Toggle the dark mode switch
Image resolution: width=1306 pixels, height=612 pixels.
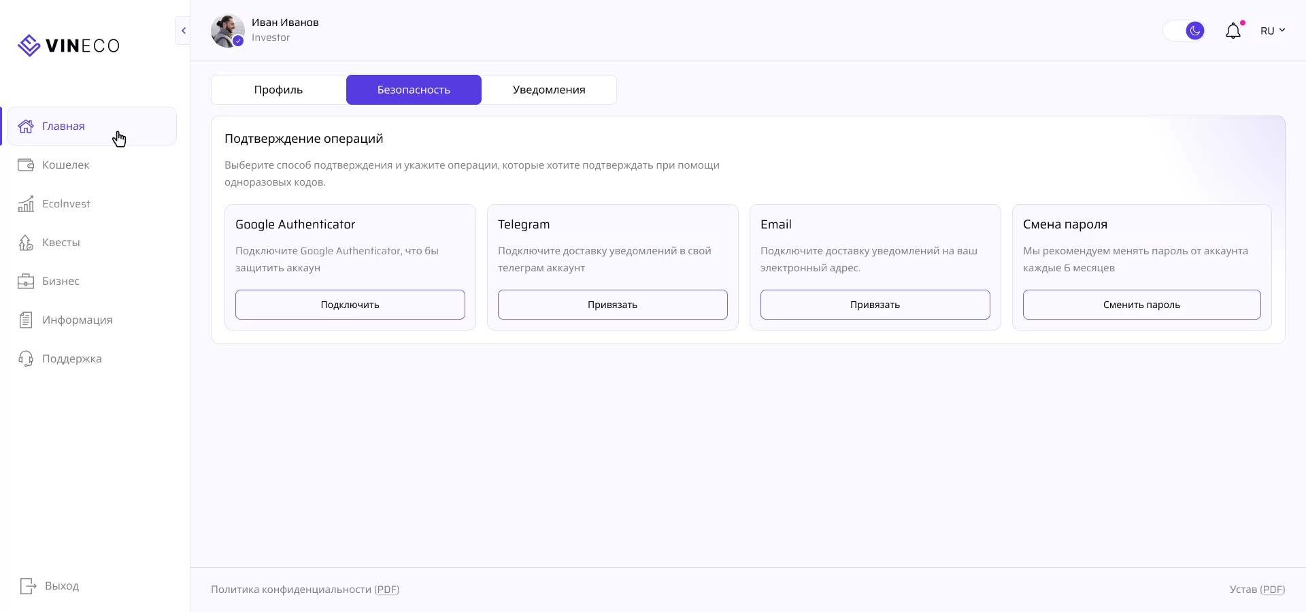[1184, 31]
